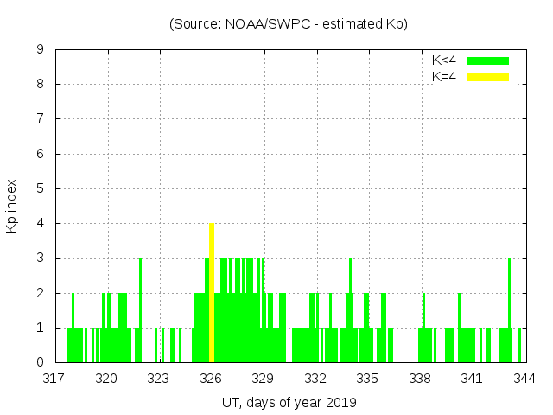Select the 341 tick on the x-axis

[x=472, y=378]
